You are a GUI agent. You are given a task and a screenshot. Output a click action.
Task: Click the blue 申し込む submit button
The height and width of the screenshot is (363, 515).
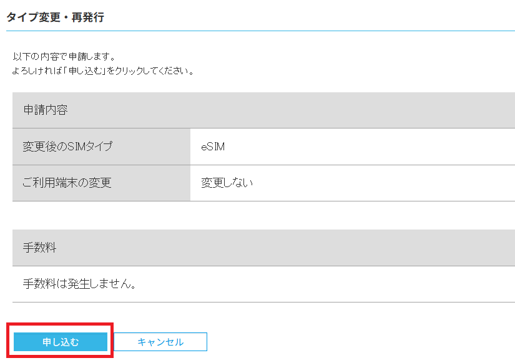pyautogui.click(x=61, y=342)
